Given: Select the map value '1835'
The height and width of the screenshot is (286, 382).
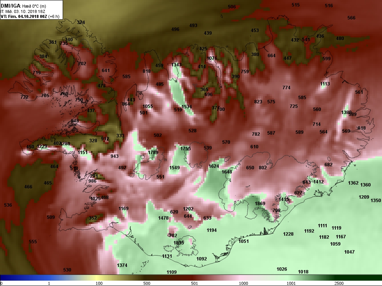Looking at the screenshot, I should (x=178, y=243).
